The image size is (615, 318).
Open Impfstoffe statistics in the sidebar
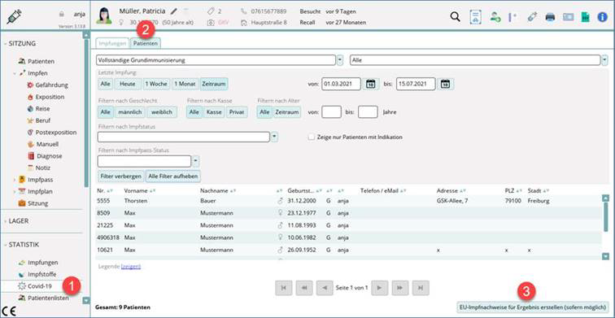pyautogui.click(x=37, y=274)
